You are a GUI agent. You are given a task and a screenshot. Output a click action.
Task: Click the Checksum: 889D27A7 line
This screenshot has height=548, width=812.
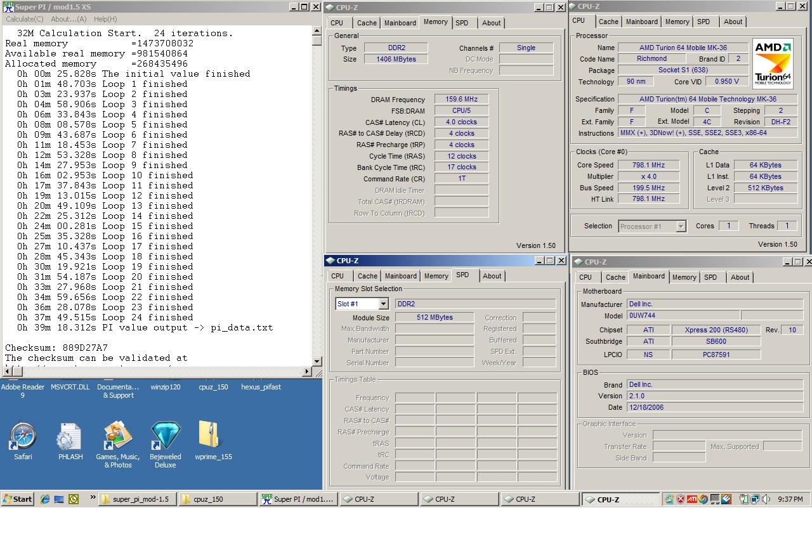pyautogui.click(x=56, y=348)
